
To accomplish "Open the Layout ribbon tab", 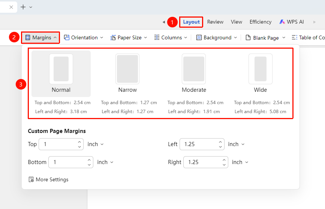I will pyautogui.click(x=191, y=22).
